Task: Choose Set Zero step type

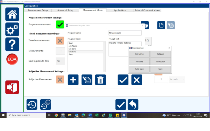Action: coord(160,54)
